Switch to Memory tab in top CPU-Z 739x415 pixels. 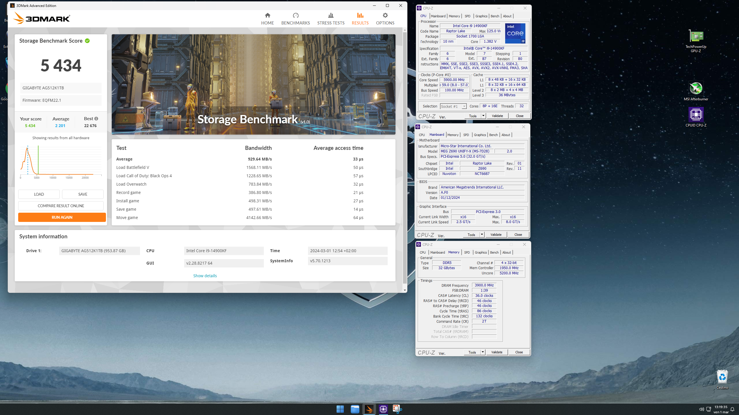(454, 16)
